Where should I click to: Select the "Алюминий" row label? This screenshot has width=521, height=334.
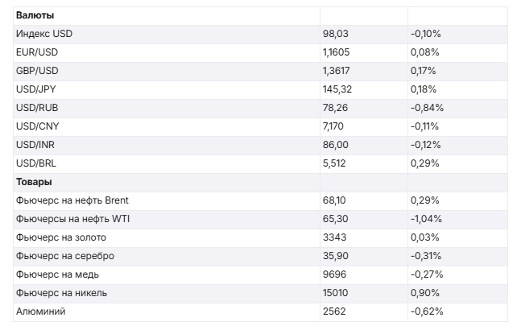click(x=40, y=311)
